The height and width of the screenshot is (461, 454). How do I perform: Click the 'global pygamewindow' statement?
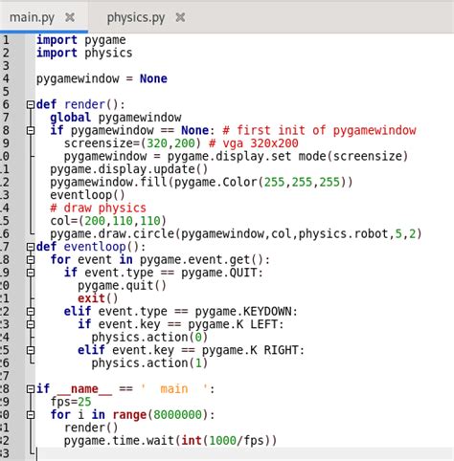pos(116,118)
